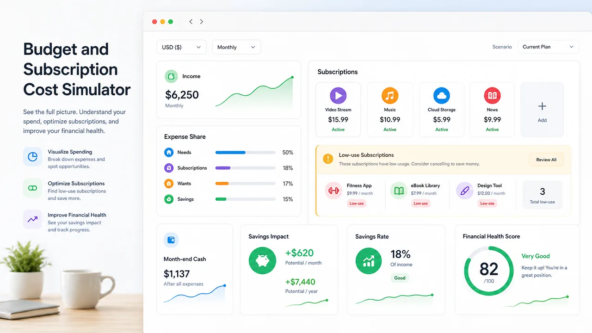The image size is (592, 333).
Task: Click the Improve Financial Health trend icon
Action: point(32,219)
